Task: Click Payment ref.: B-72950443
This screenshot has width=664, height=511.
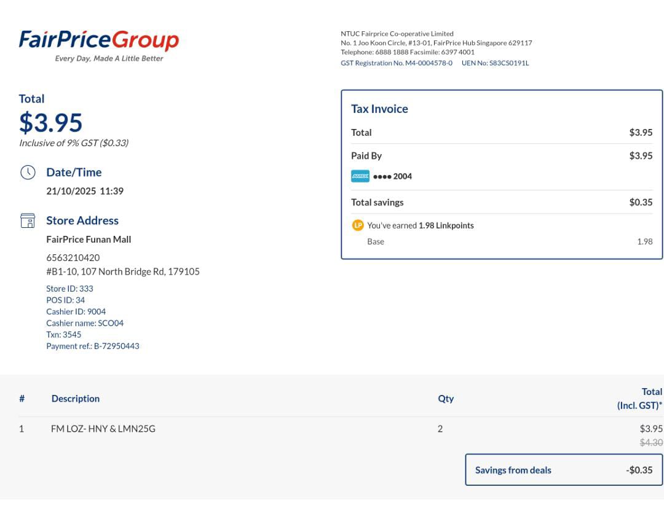Action: tap(93, 346)
